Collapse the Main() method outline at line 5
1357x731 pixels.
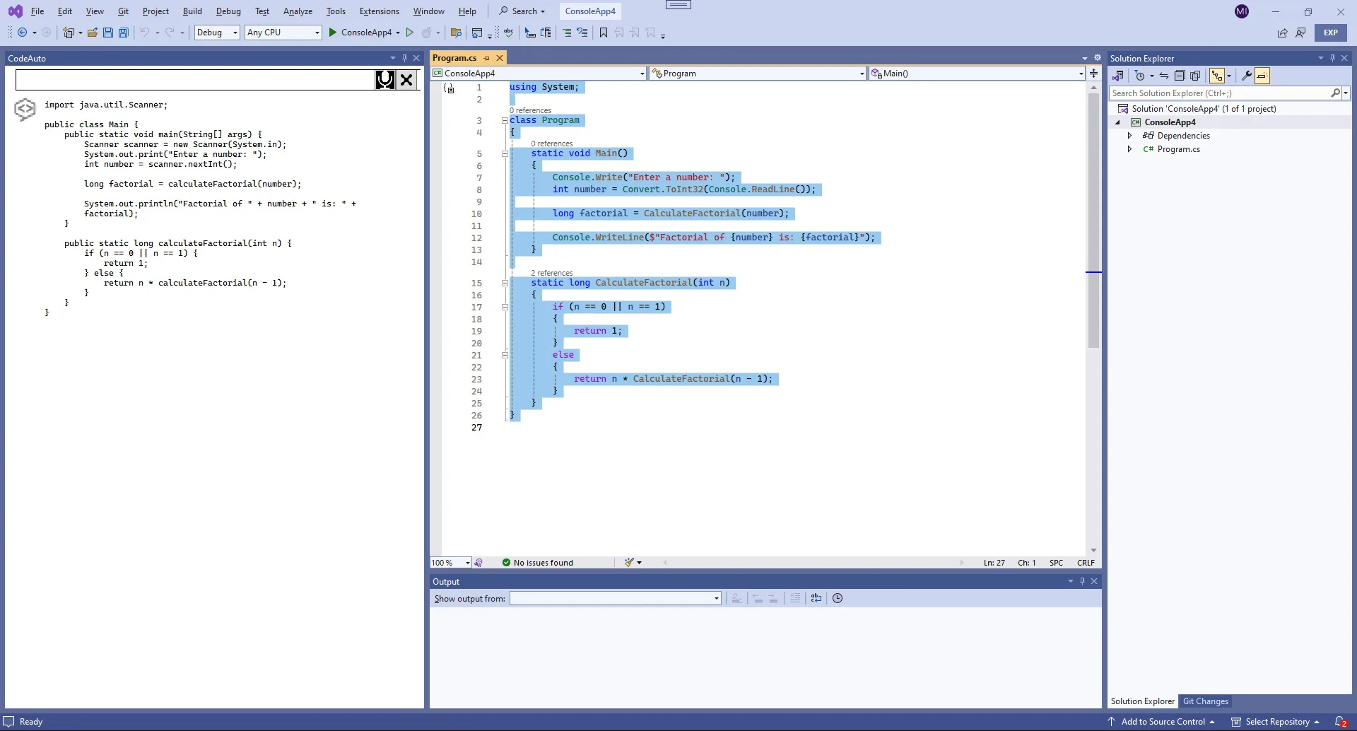505,153
